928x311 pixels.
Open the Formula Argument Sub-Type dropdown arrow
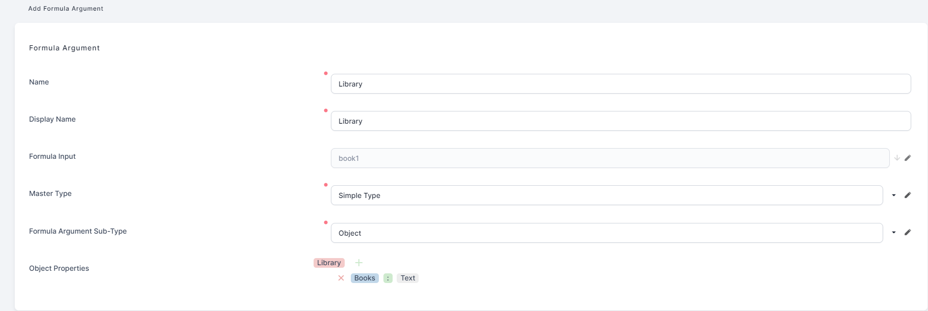[894, 232]
